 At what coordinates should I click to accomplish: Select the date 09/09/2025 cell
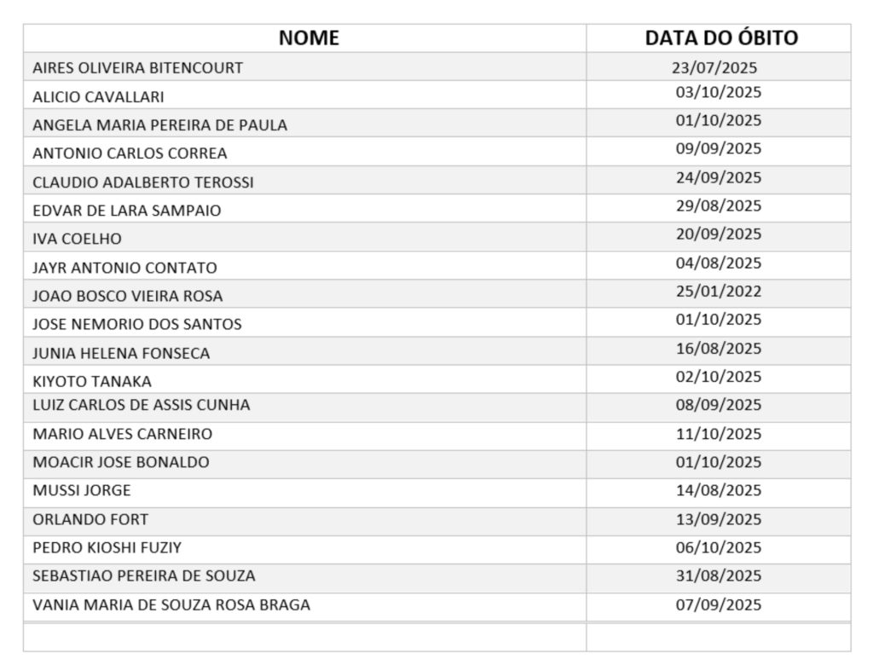[718, 149]
